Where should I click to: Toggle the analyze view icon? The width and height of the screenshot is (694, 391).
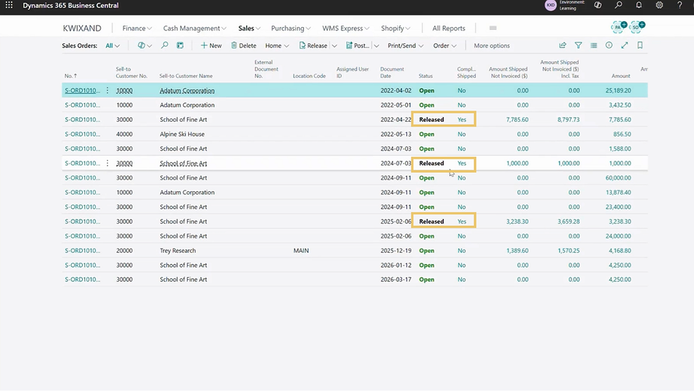click(180, 45)
